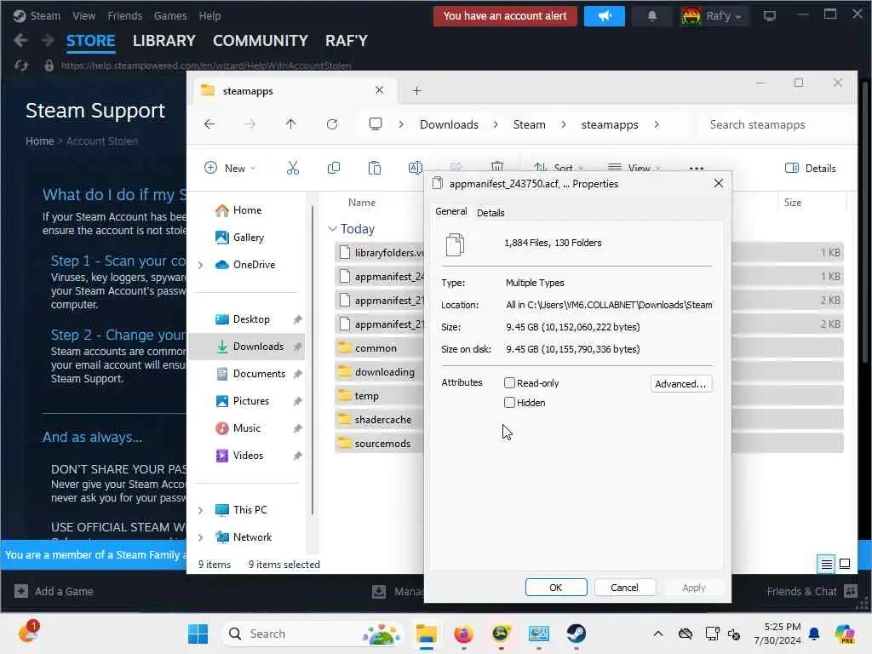The image size is (872, 654).
Task: Expand This PC in navigation pane
Action: click(x=201, y=510)
